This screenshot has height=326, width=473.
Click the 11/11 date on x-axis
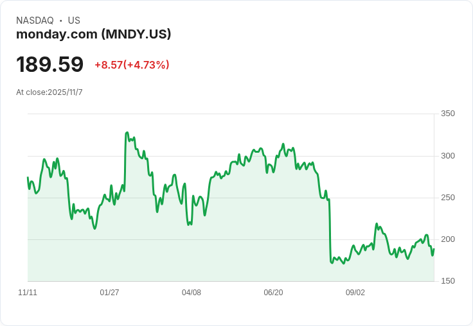click(x=28, y=292)
